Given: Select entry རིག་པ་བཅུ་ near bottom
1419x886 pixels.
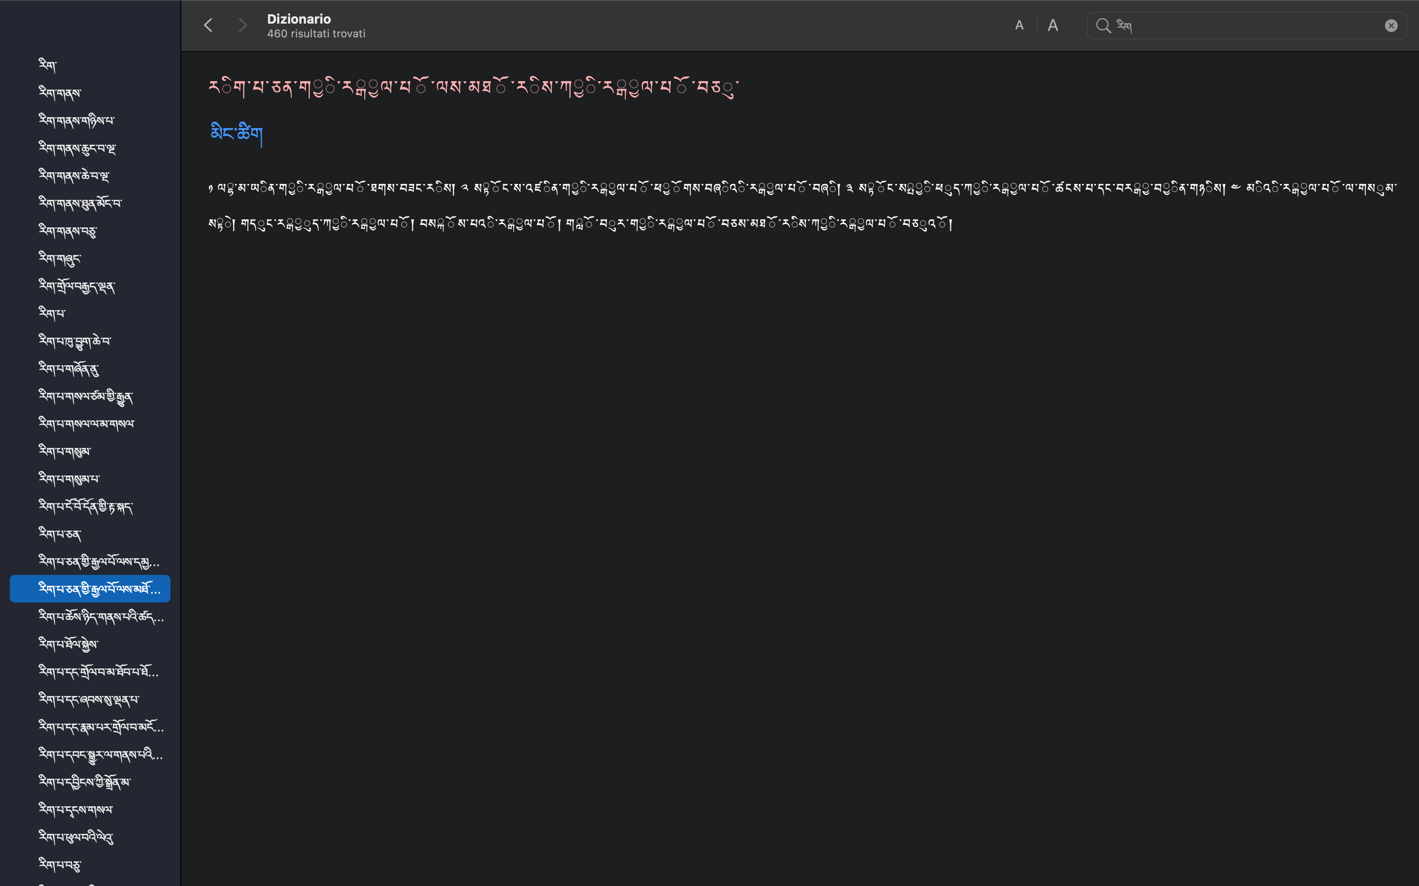Looking at the screenshot, I should coord(60,864).
